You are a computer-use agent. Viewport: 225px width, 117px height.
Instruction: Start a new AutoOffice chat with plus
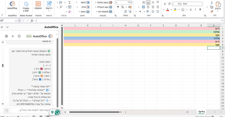coord(13,36)
